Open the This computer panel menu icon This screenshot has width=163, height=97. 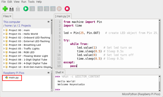[x=48, y=22]
